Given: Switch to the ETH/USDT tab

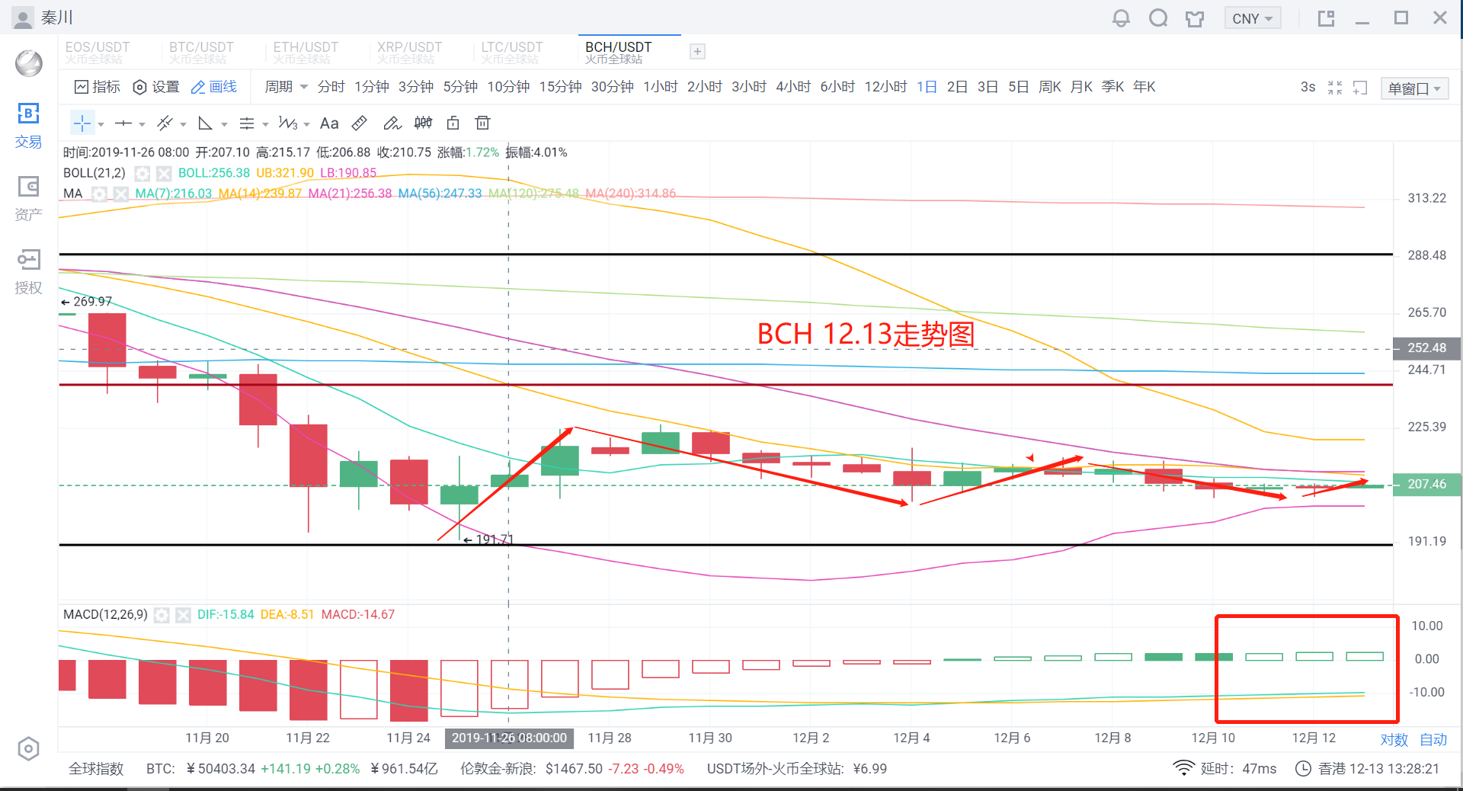Looking at the screenshot, I should (x=306, y=52).
